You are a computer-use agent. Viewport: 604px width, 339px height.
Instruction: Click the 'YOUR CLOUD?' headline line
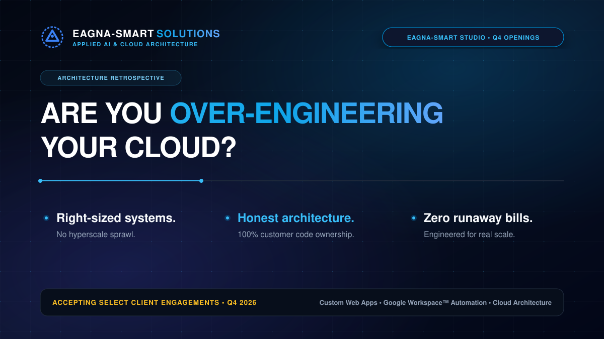(139, 148)
